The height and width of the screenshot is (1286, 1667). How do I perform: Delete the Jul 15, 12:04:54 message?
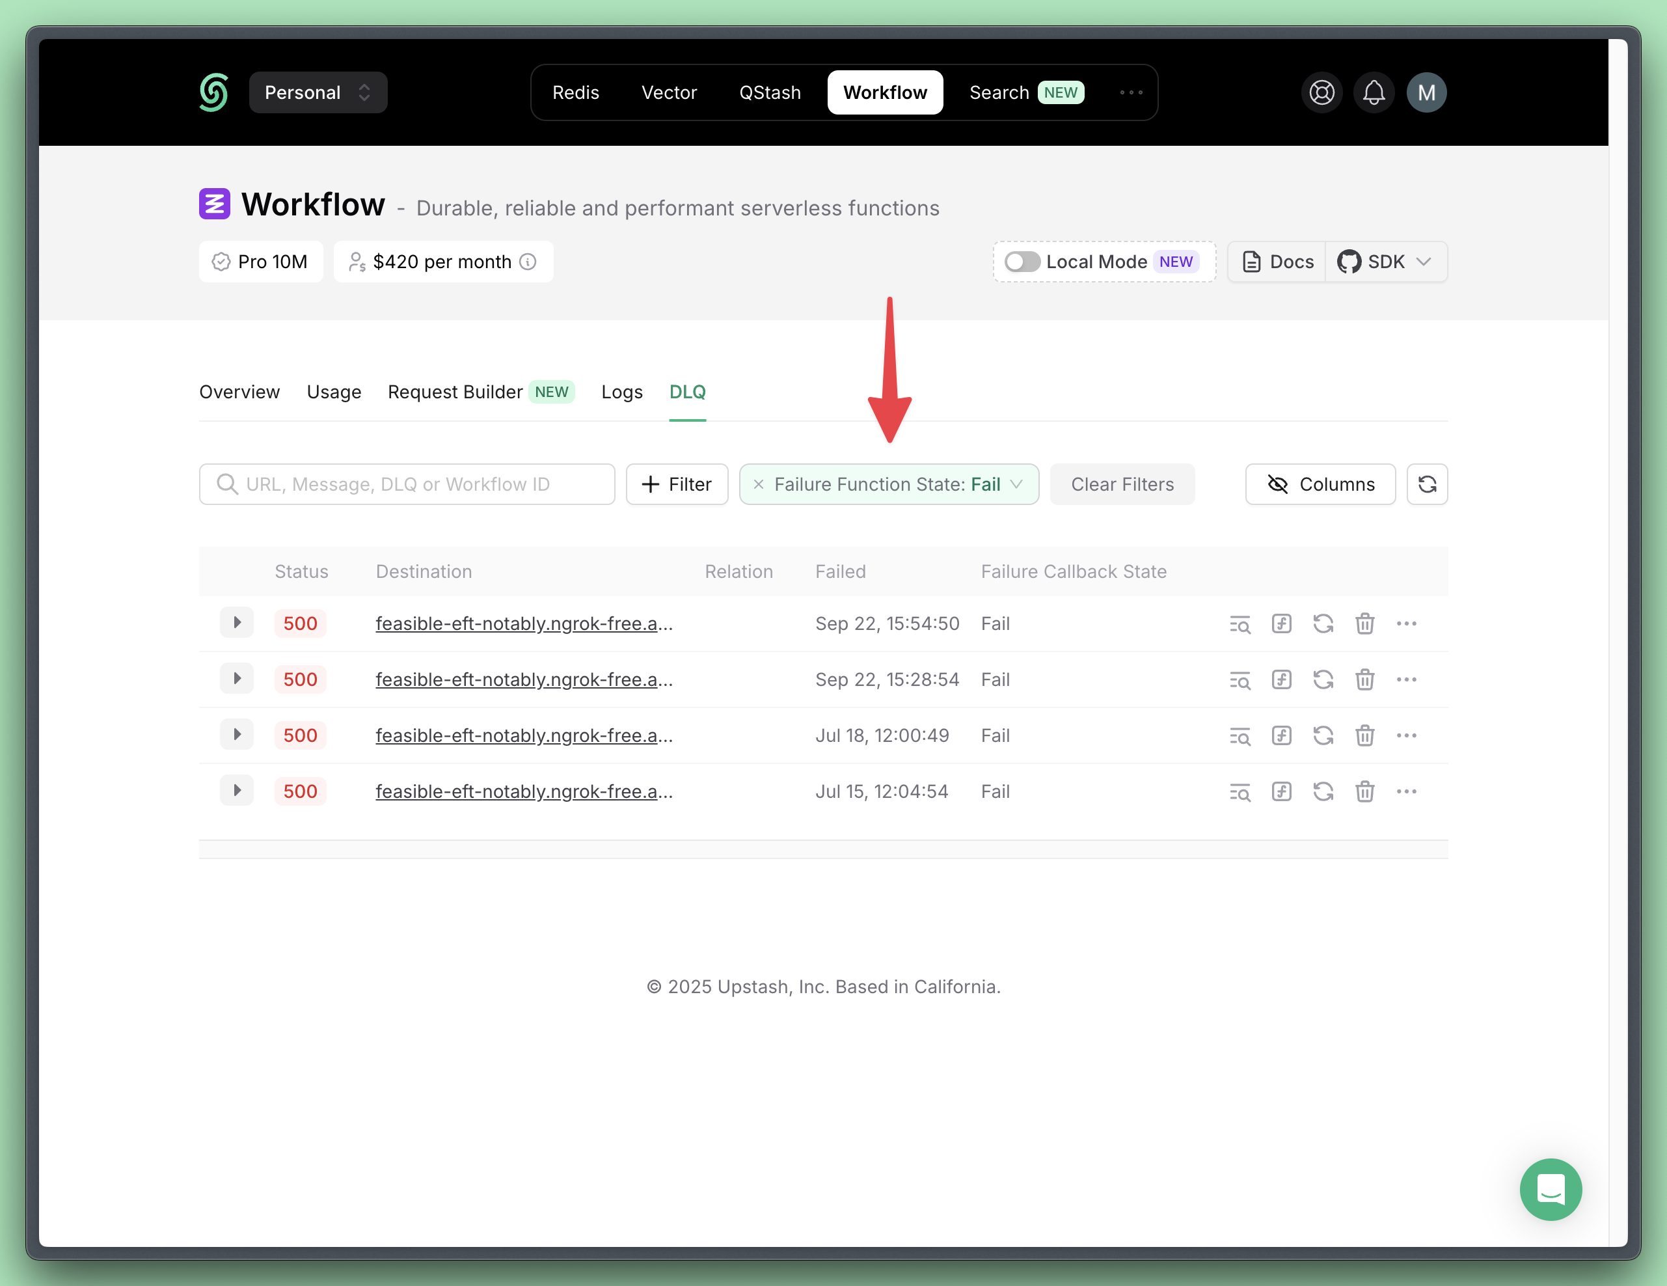pos(1364,792)
